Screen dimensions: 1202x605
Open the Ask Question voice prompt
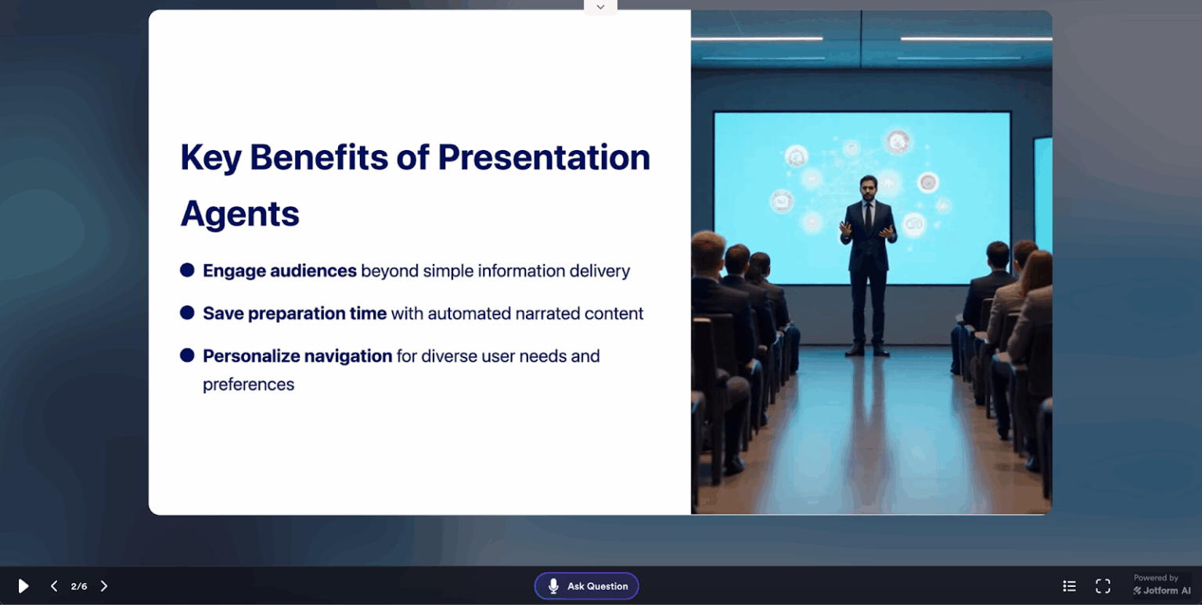pyautogui.click(x=586, y=585)
